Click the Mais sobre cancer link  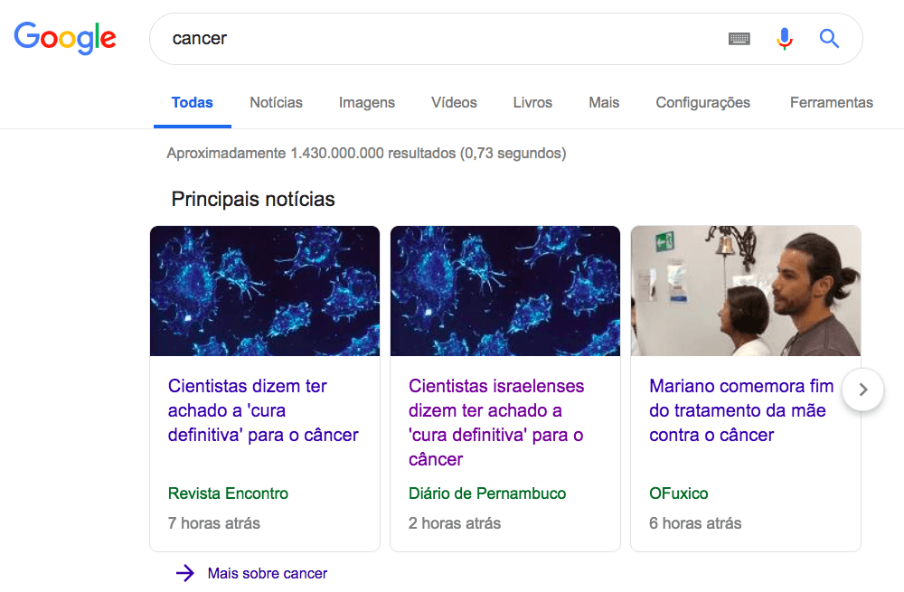[267, 573]
